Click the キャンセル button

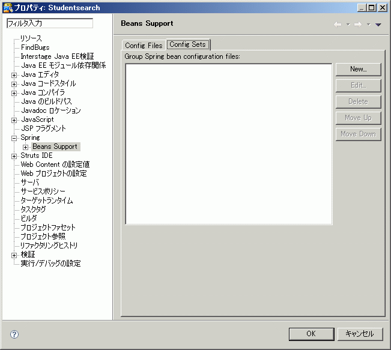[x=360, y=334]
